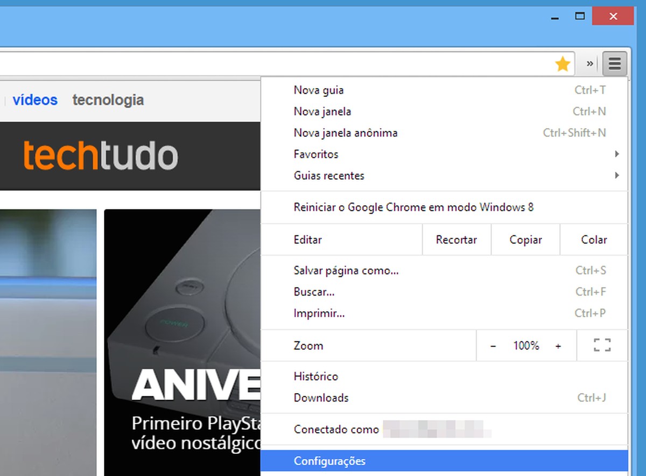The image size is (646, 476).
Task: Minimize the Chrome window
Action: click(555, 18)
